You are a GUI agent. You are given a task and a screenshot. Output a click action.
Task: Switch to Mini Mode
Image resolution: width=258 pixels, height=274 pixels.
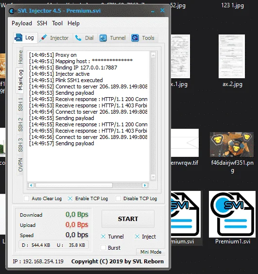(151, 252)
